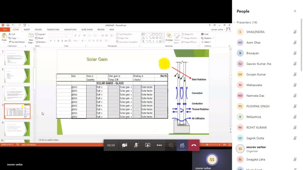The width and height of the screenshot is (303, 170).
Task: Open the Layout dropdown
Action: (41, 34)
